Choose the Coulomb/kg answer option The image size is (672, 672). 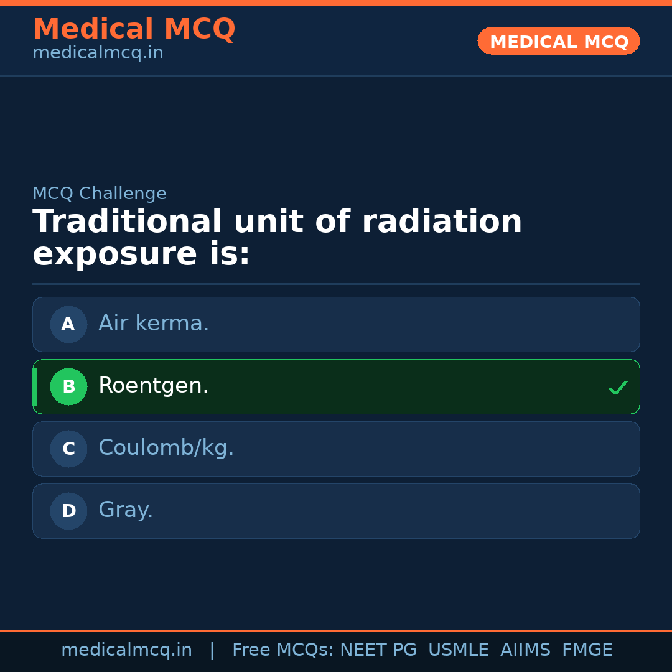[336, 449]
